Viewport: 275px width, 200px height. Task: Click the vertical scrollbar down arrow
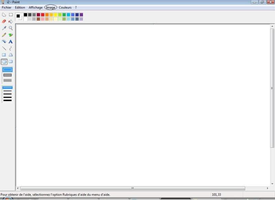pos(272,184)
